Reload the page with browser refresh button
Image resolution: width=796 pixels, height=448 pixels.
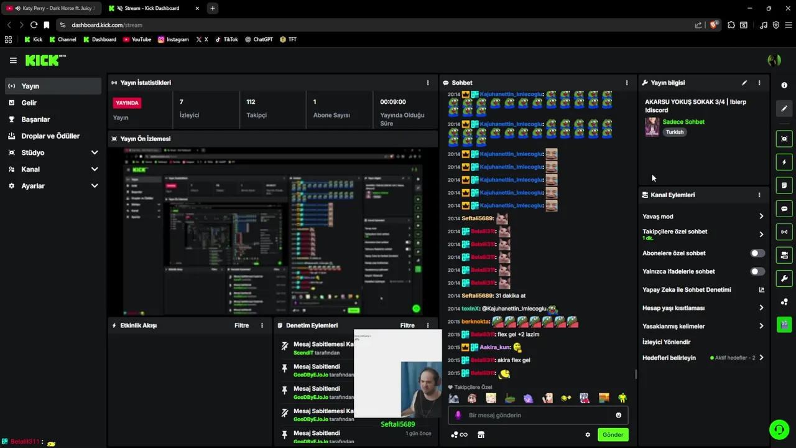[34, 25]
